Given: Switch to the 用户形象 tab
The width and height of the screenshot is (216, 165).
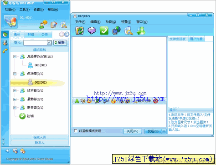Looking at the screenshot, I should 196,39.
